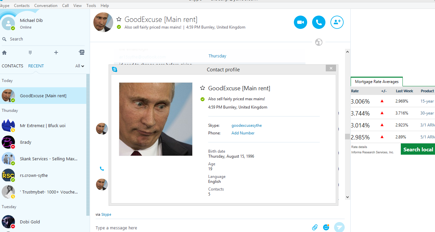Open the All contacts filter dropdown
Viewport: 435px width, 232px height.
pos(80,66)
